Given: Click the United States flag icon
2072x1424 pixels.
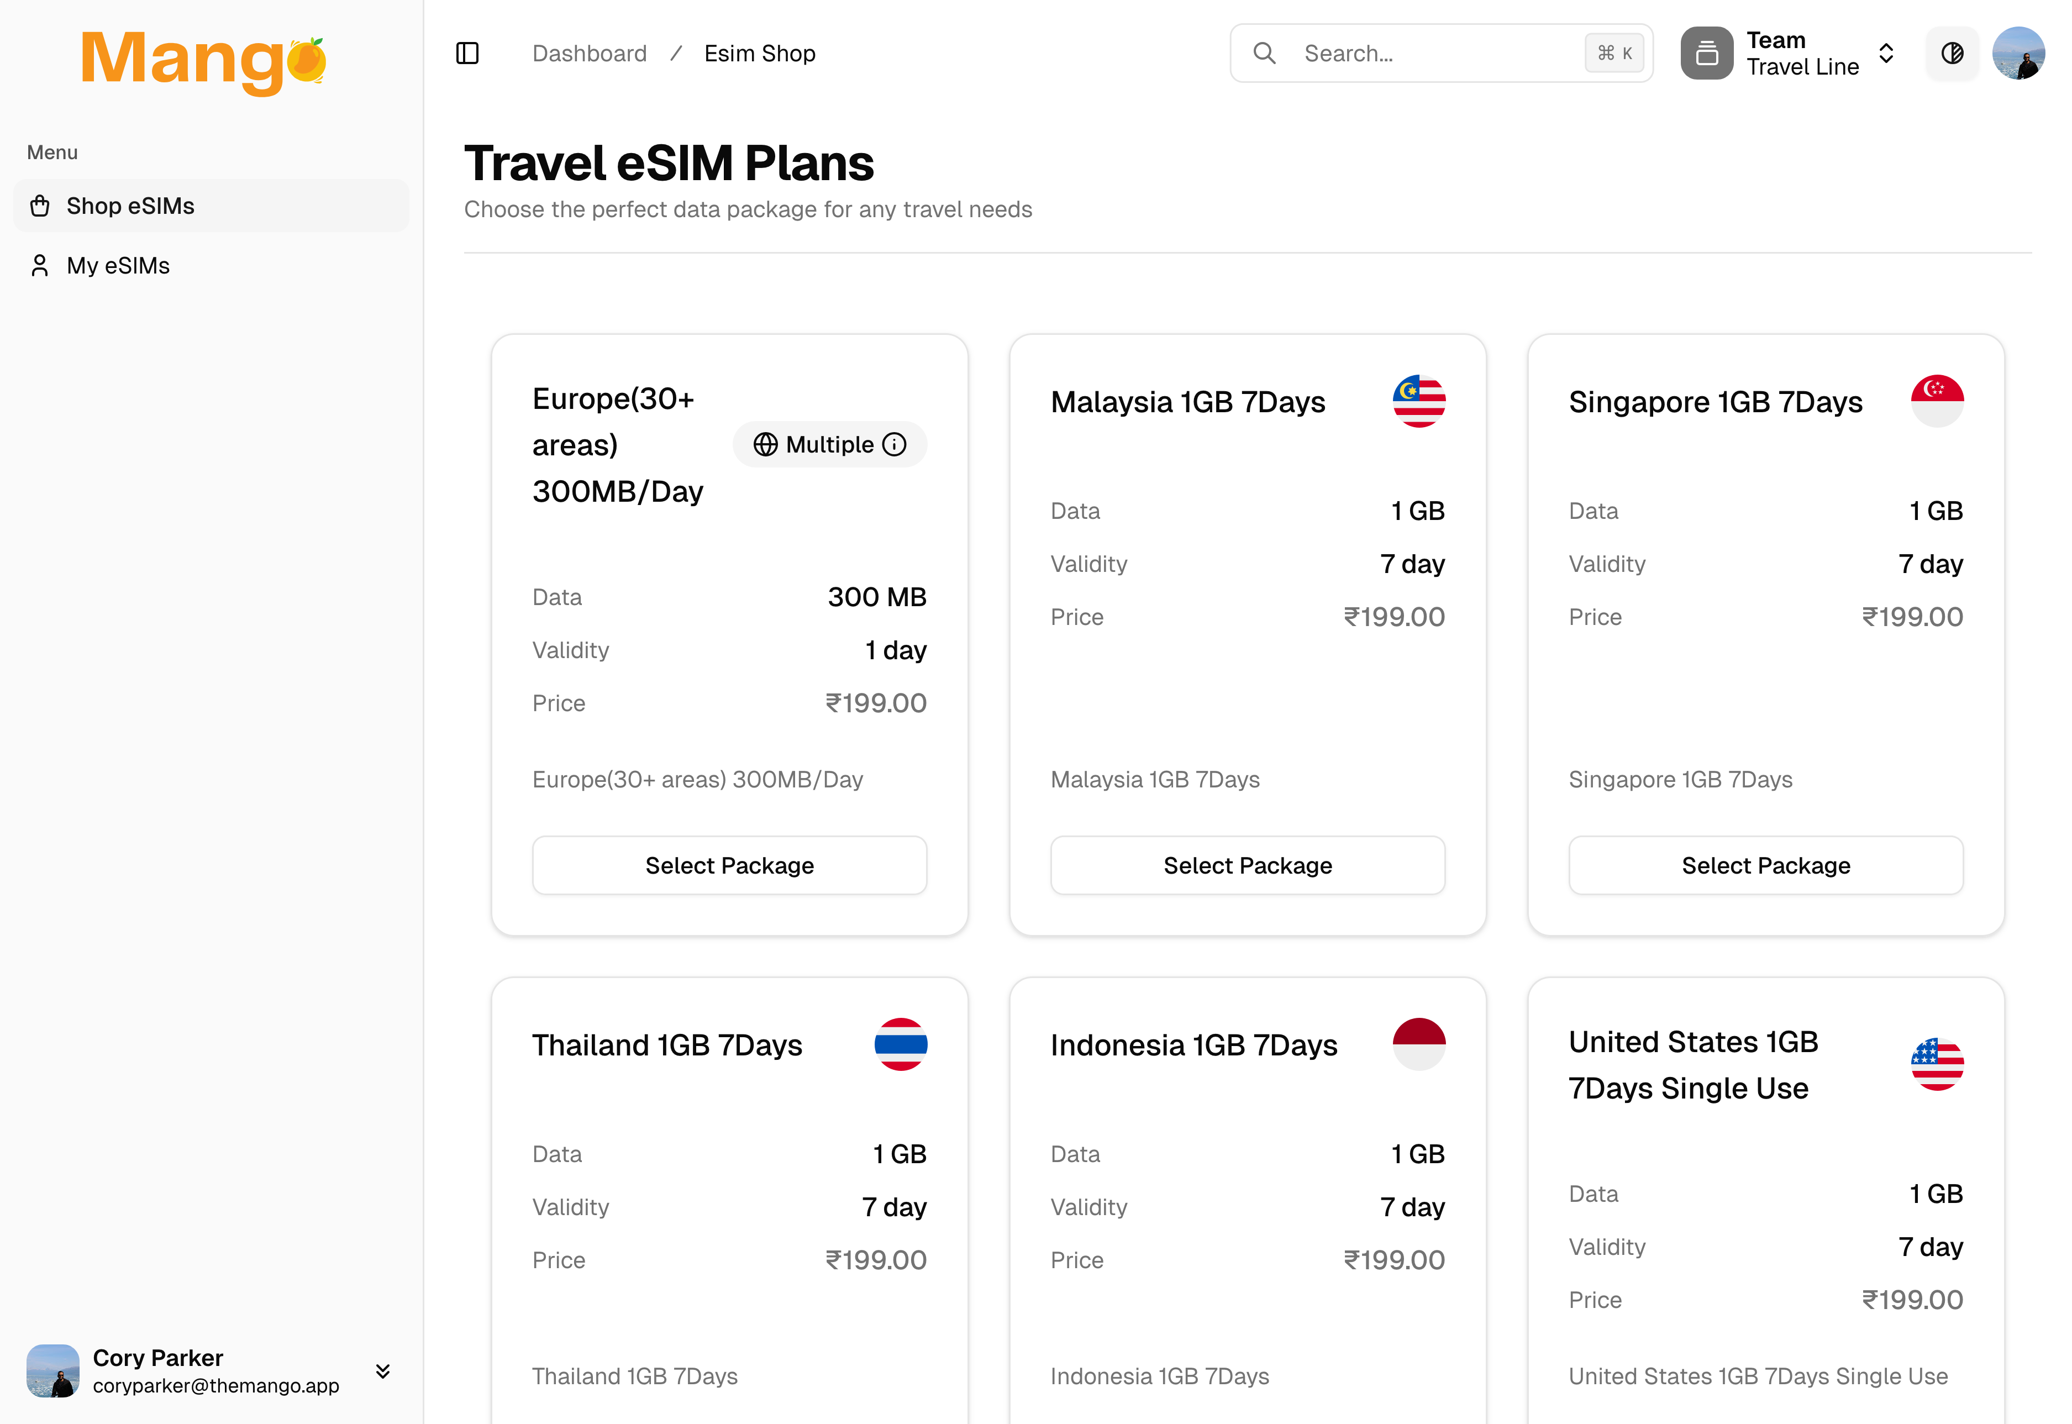Looking at the screenshot, I should tap(1937, 1064).
